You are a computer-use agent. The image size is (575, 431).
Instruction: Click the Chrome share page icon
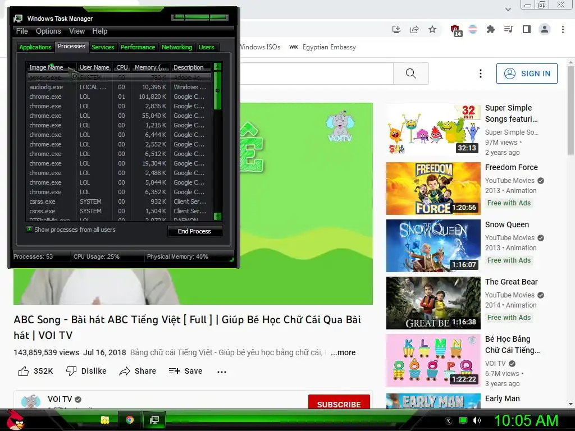pyautogui.click(x=414, y=29)
